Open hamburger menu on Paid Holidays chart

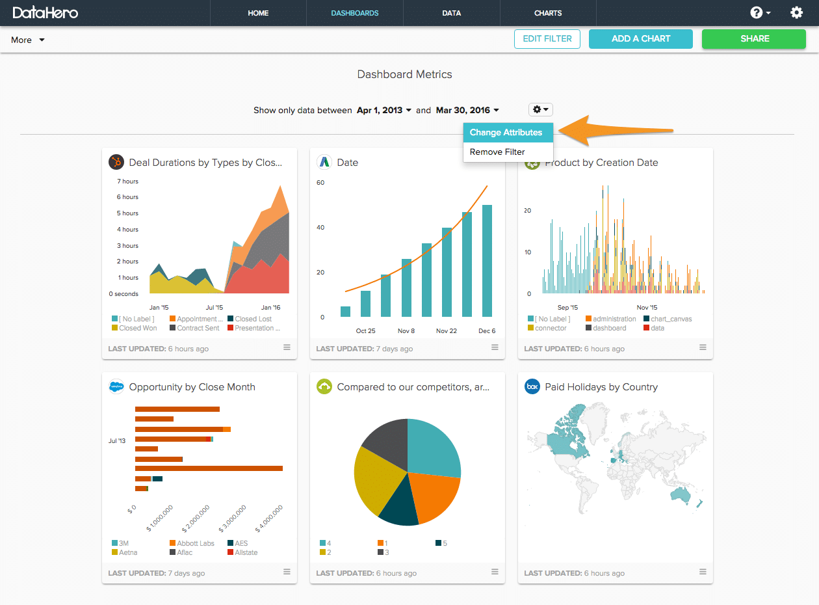[703, 572]
